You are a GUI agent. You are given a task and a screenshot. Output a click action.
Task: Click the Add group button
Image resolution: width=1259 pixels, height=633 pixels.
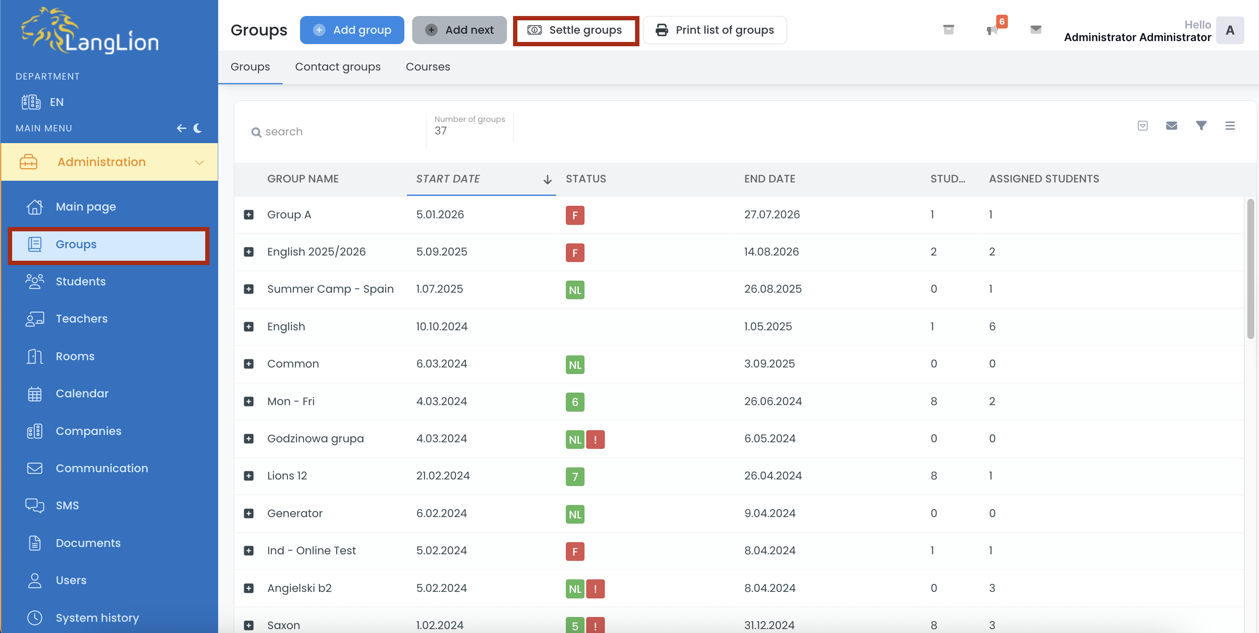352,30
